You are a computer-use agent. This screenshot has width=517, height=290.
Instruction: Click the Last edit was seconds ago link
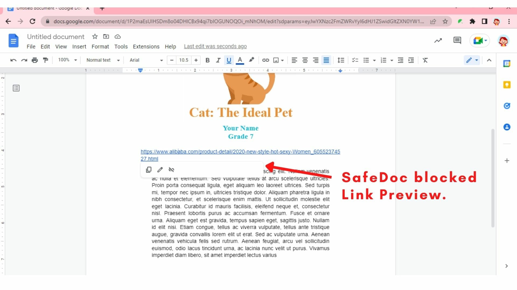point(215,46)
